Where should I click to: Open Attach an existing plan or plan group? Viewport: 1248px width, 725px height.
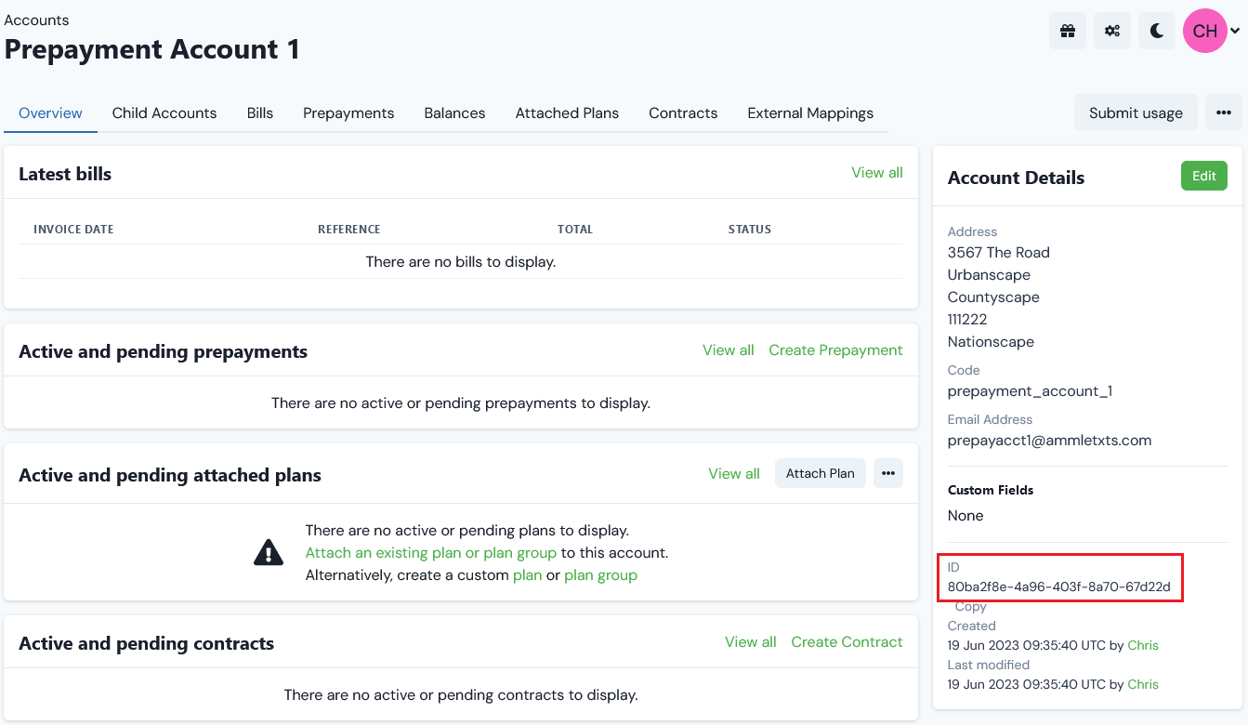point(431,552)
